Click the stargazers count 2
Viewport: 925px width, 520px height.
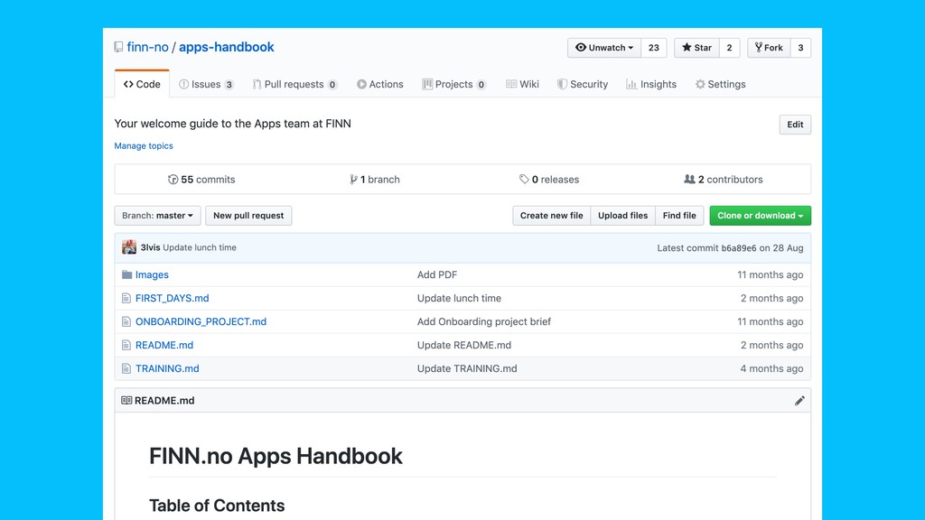pyautogui.click(x=729, y=48)
